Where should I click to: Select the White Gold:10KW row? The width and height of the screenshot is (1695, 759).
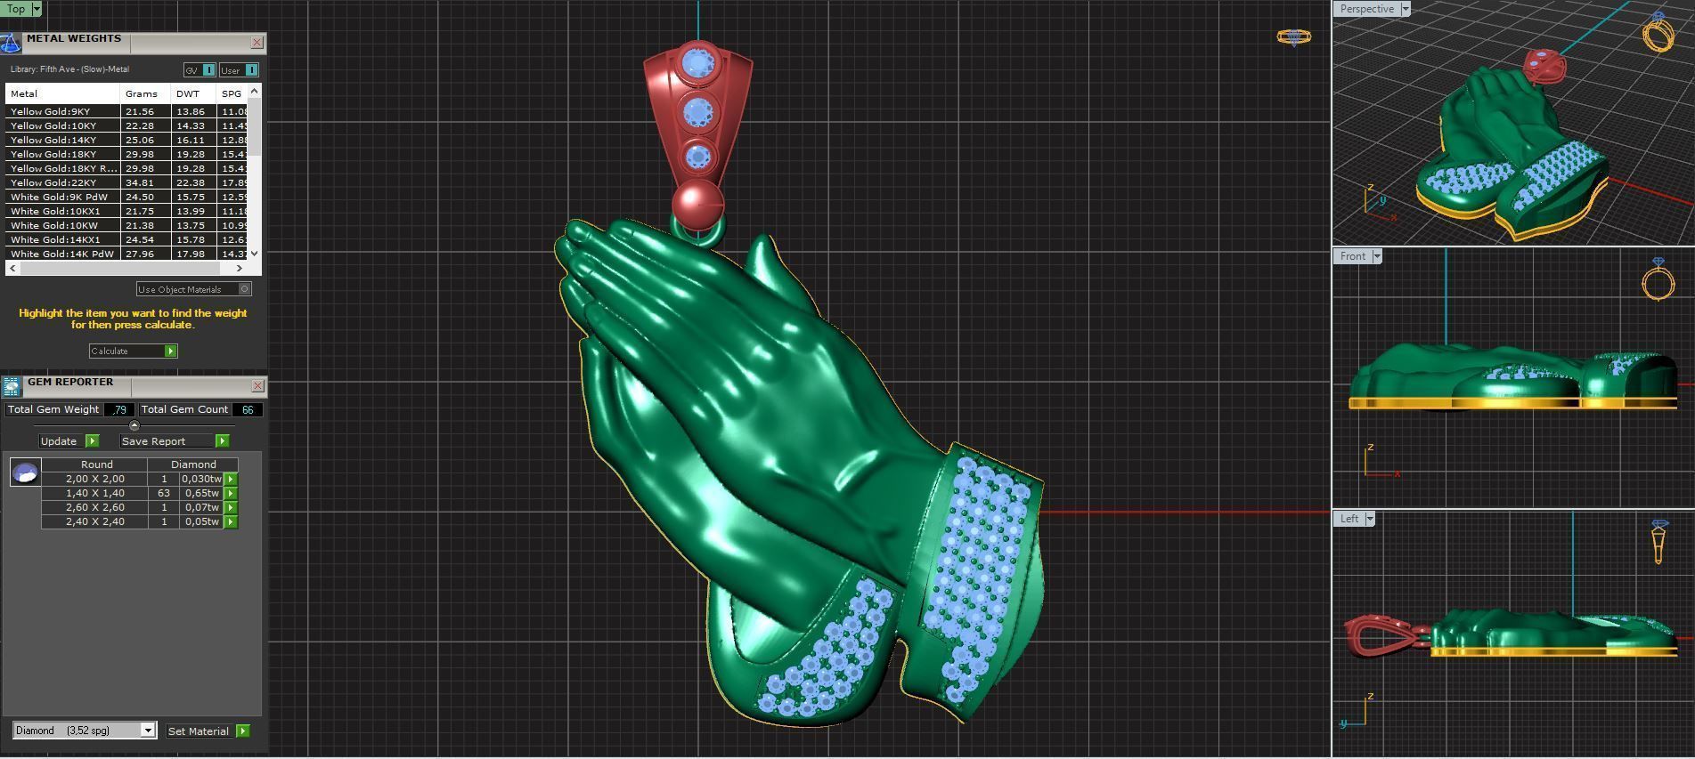pyautogui.click(x=62, y=225)
